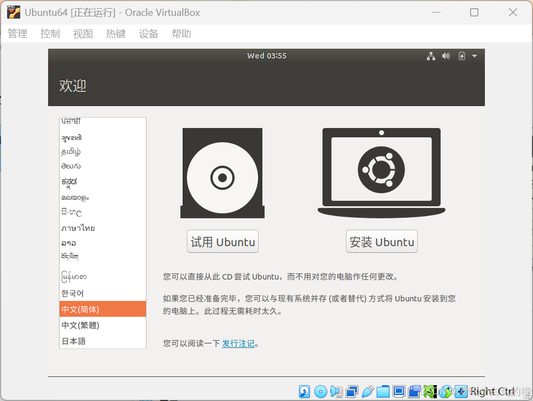
Task: Select 한국어 in the language list
Action: click(103, 293)
